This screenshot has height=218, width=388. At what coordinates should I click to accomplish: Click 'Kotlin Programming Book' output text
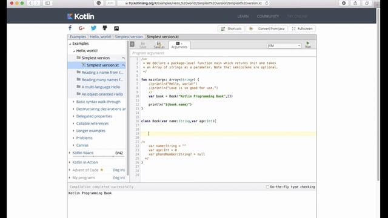(x=90, y=193)
